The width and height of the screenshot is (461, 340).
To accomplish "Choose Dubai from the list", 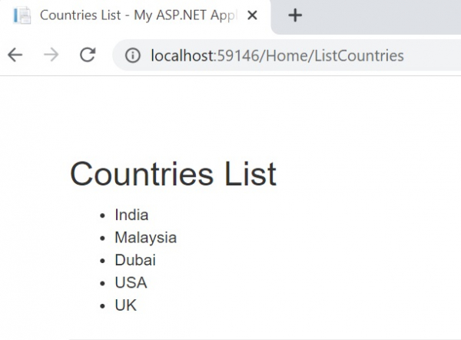I will [135, 260].
